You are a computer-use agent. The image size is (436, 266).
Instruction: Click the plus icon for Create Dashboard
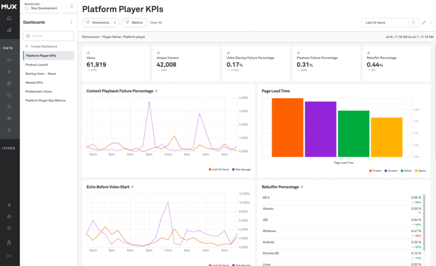pos(27,46)
